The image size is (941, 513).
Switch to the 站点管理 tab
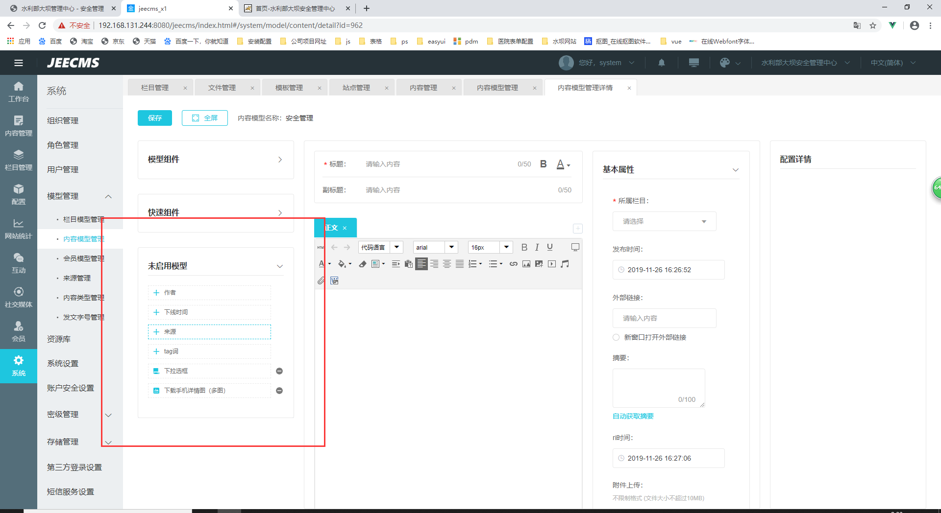[x=356, y=88]
